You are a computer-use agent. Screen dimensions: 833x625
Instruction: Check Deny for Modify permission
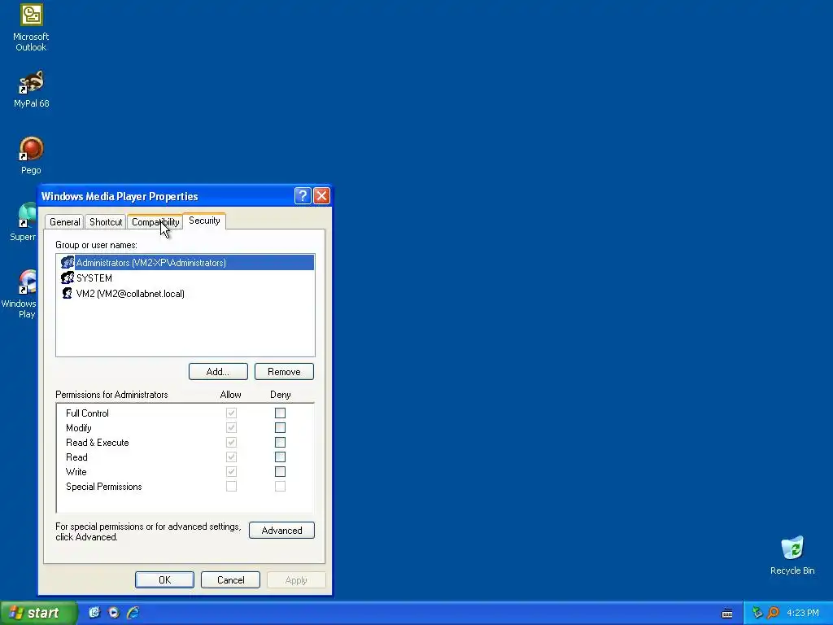280,428
